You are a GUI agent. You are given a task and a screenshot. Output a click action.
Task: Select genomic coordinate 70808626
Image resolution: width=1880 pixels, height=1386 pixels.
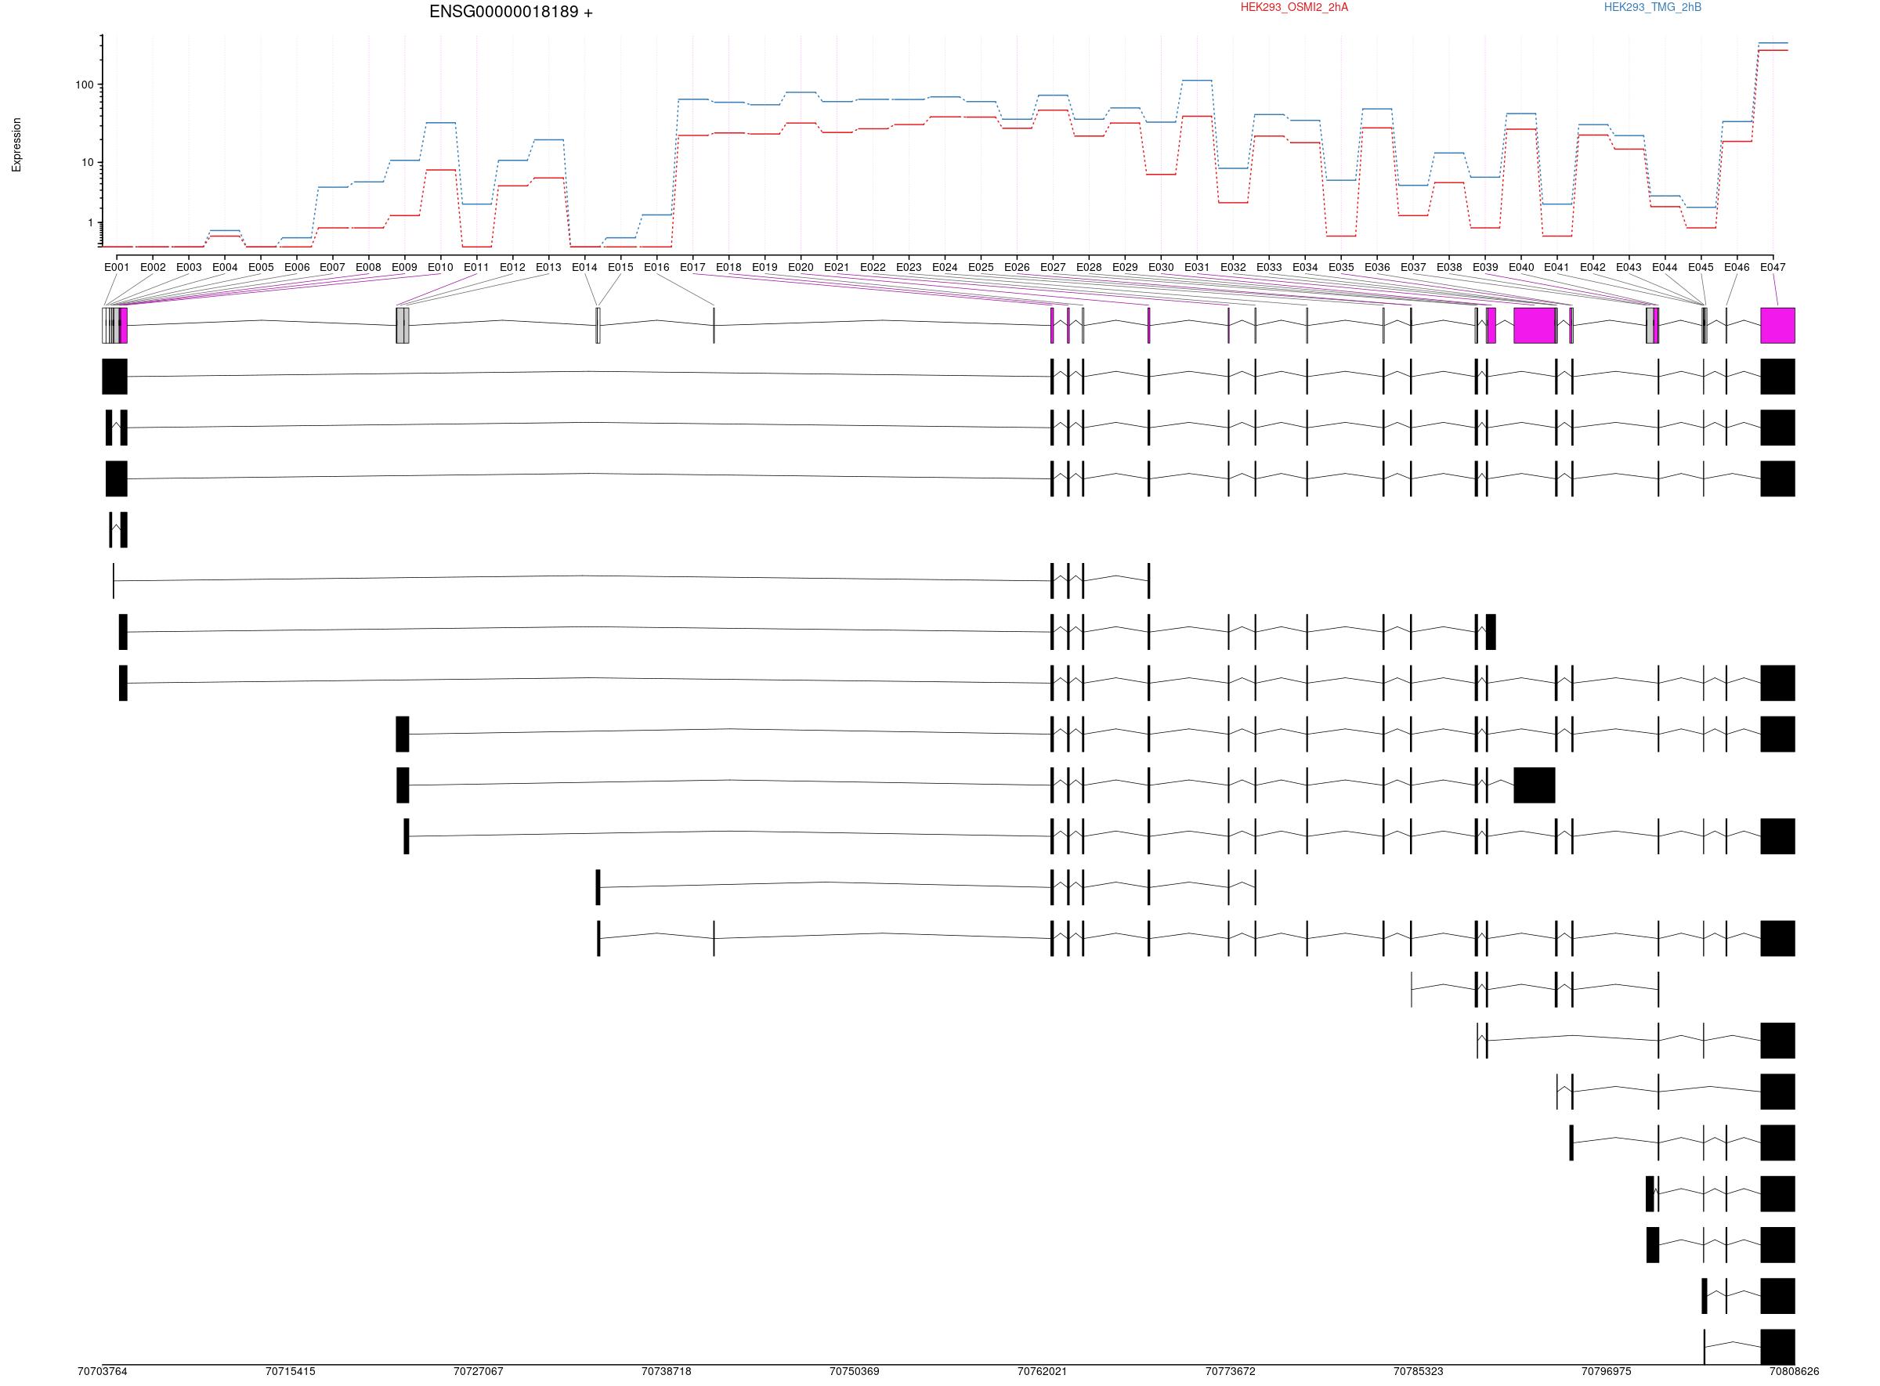pos(1795,1372)
